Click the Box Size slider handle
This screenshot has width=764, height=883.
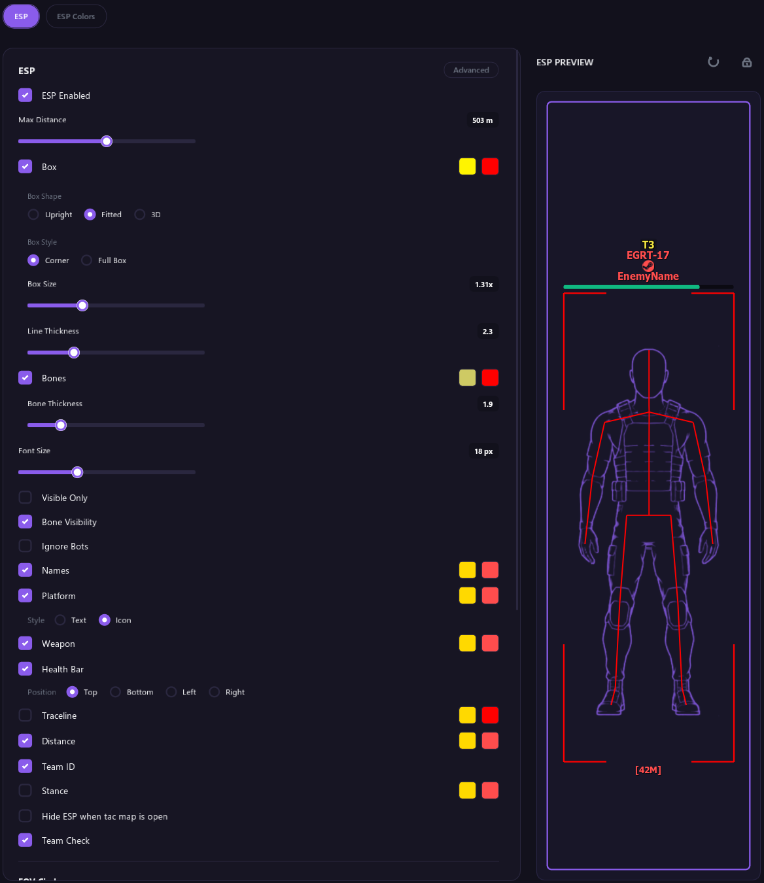coord(82,305)
